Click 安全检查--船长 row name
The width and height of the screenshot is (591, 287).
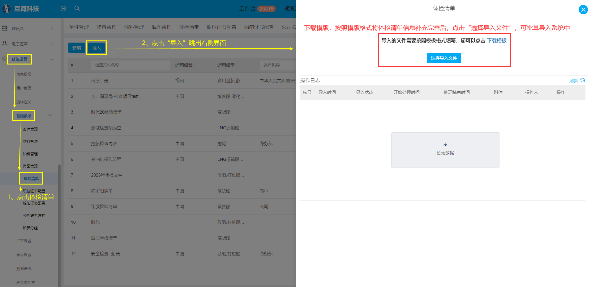tap(105, 254)
